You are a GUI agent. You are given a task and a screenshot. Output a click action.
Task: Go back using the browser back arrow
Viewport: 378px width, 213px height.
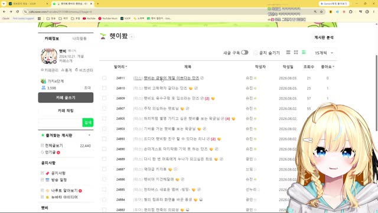click(x=4, y=11)
